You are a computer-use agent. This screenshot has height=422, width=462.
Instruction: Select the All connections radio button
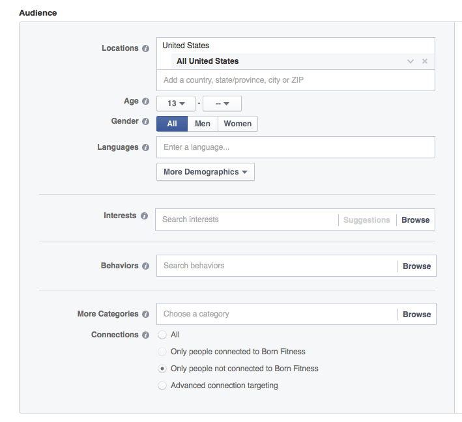point(162,335)
